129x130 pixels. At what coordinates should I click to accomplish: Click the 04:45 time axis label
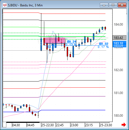pyautogui.click(x=30, y=125)
